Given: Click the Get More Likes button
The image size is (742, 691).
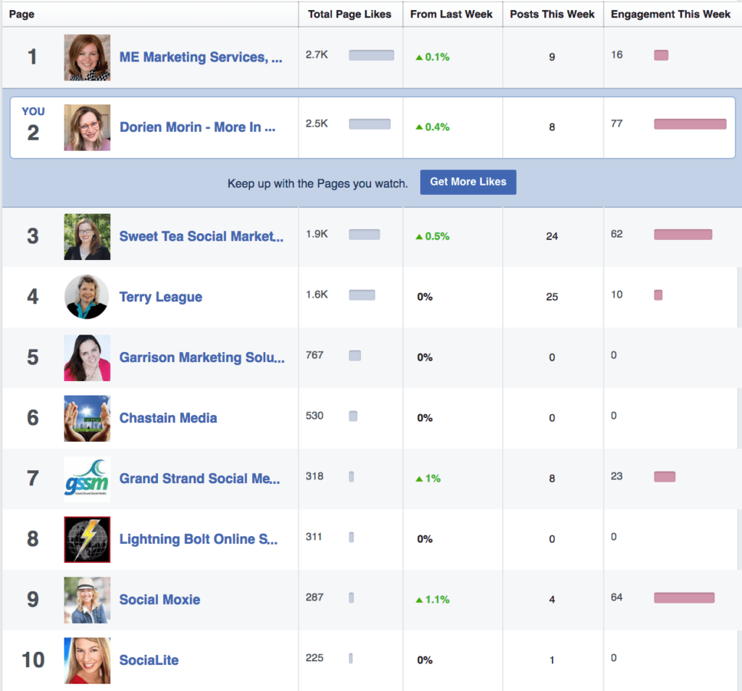Looking at the screenshot, I should (x=468, y=182).
